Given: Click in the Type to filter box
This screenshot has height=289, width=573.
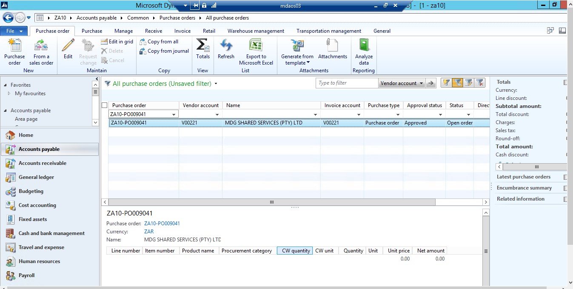Looking at the screenshot, I should [x=347, y=83].
